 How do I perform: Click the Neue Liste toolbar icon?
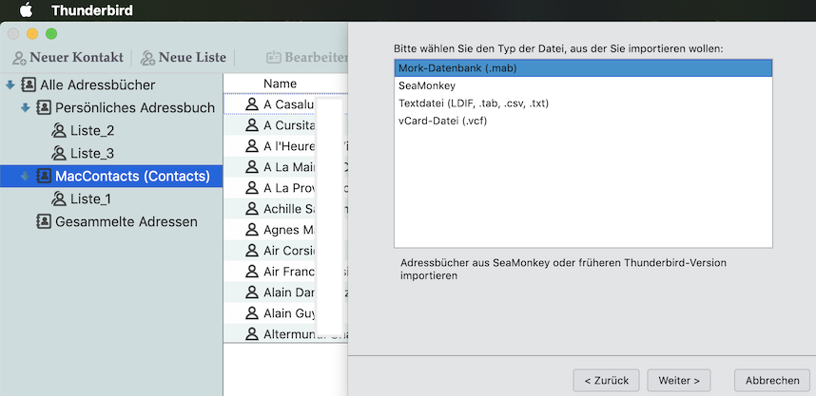coord(148,58)
